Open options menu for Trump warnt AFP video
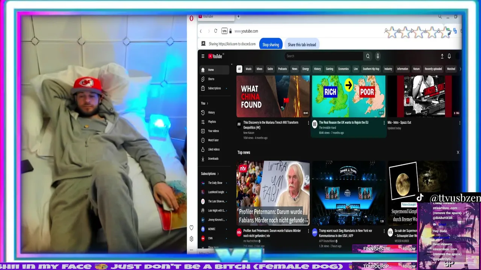 (384, 231)
